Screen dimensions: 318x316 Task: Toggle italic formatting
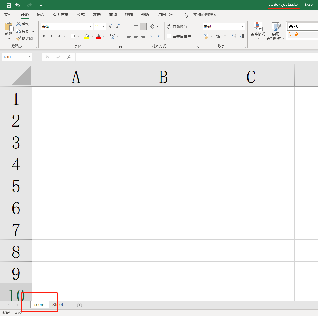pos(51,36)
